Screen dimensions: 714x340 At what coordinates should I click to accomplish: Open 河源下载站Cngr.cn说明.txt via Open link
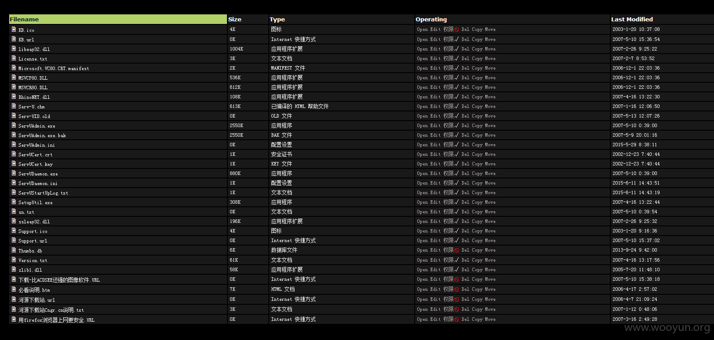[x=422, y=309]
